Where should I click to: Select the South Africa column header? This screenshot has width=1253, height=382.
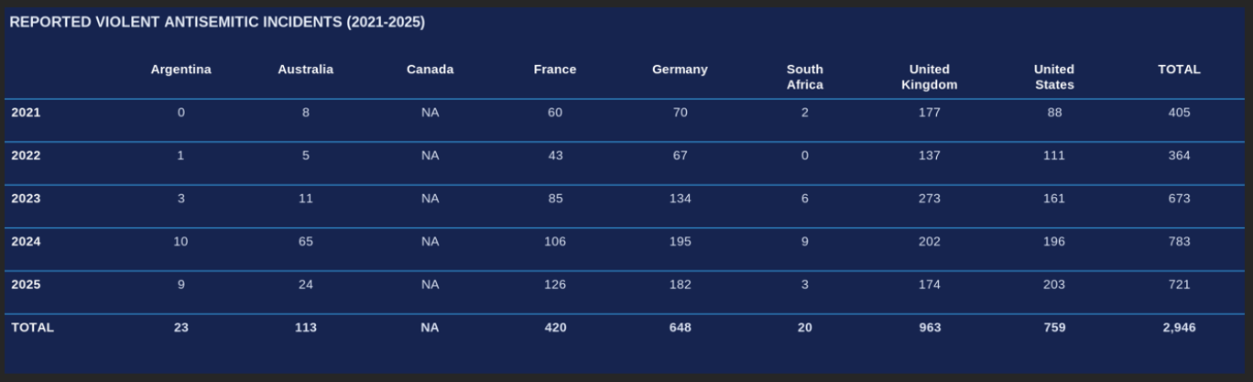pos(804,77)
